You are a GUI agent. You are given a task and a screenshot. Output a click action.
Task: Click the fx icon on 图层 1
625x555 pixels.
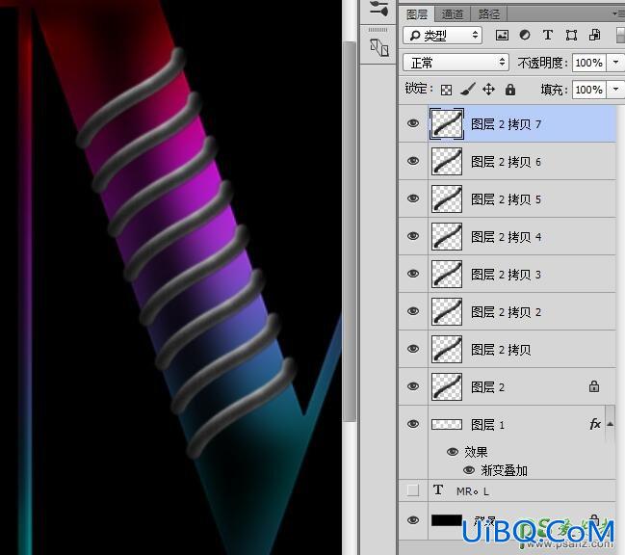pos(595,423)
